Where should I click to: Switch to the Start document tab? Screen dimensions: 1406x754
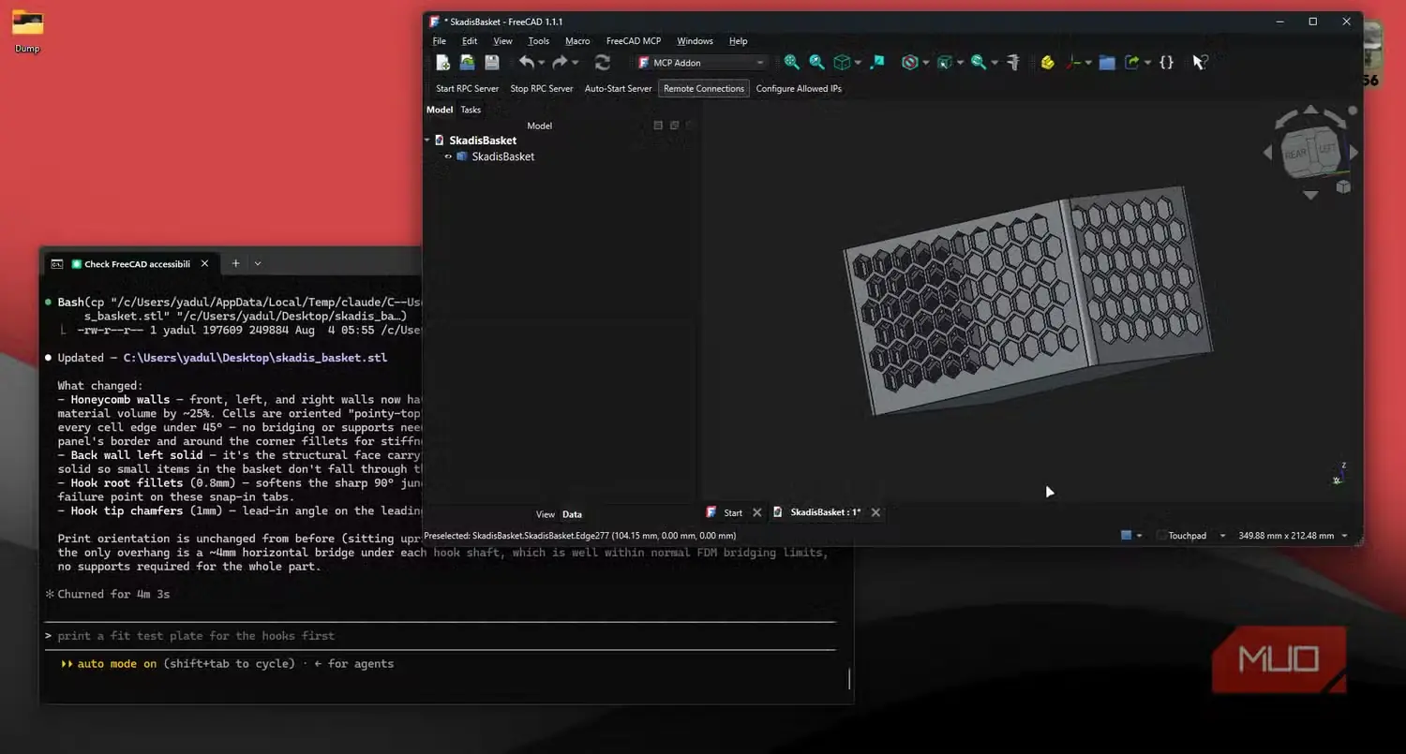pos(733,512)
